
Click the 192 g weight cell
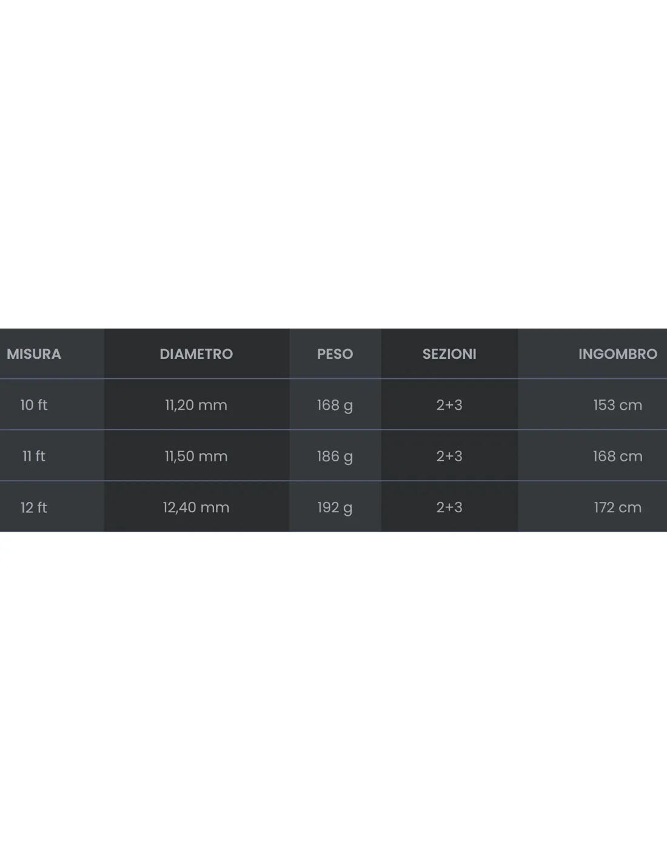(x=335, y=508)
